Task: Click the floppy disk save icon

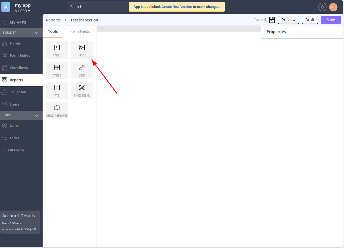Action: (x=272, y=20)
